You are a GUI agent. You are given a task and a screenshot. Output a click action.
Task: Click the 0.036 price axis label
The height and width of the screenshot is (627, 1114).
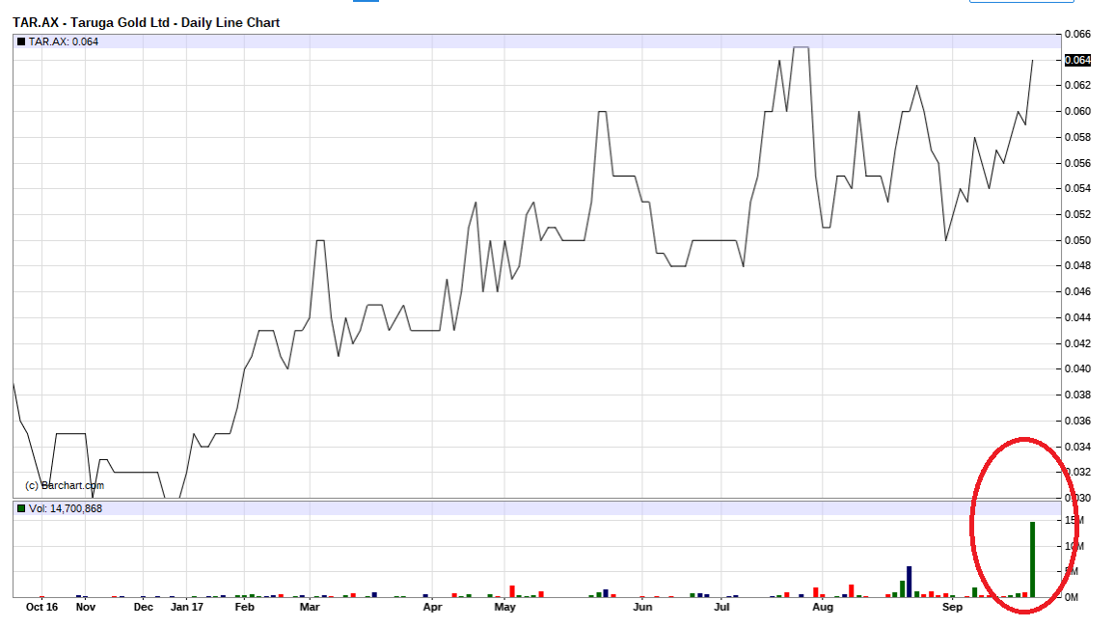pyautogui.click(x=1077, y=421)
